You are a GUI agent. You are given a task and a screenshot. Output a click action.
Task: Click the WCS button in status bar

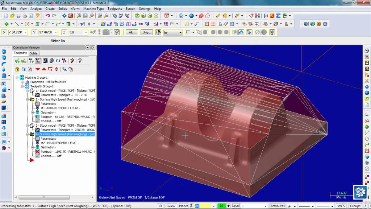[341, 206]
